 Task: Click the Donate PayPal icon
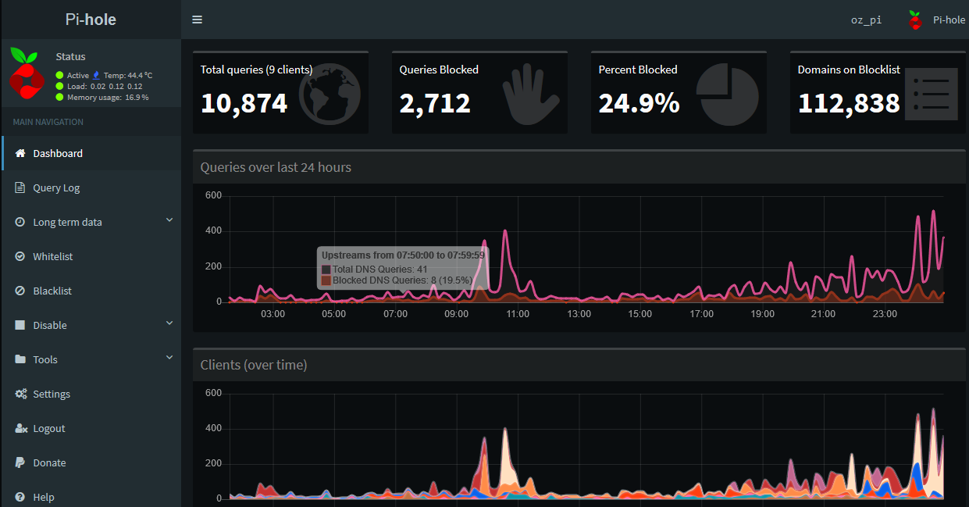20,462
